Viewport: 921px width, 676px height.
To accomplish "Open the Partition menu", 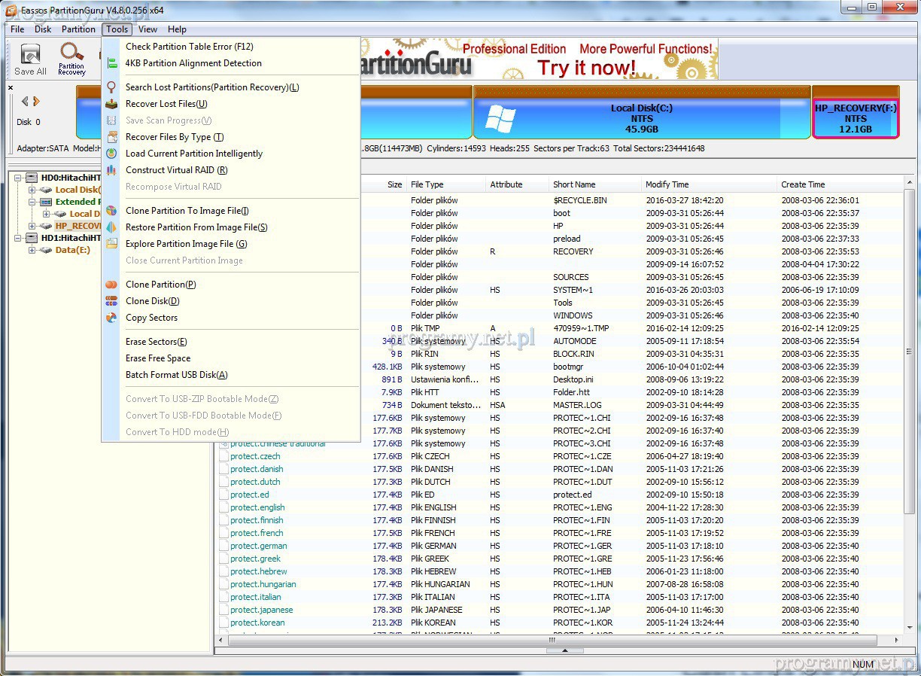I will [x=78, y=29].
